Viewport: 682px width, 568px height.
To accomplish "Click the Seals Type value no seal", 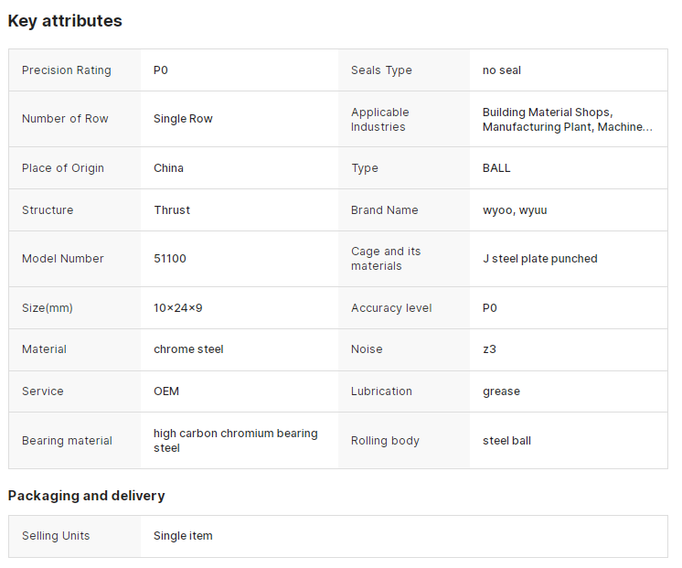I will pos(502,70).
